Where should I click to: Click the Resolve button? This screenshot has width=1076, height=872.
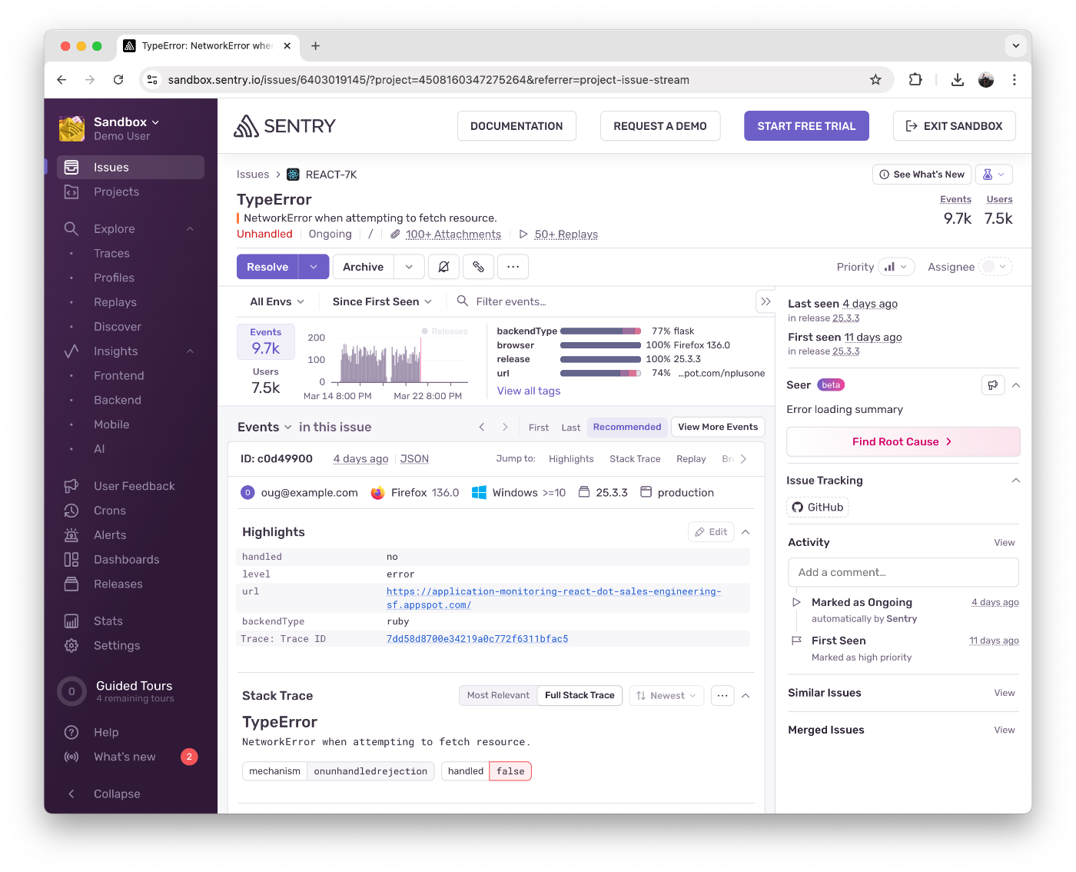267,267
